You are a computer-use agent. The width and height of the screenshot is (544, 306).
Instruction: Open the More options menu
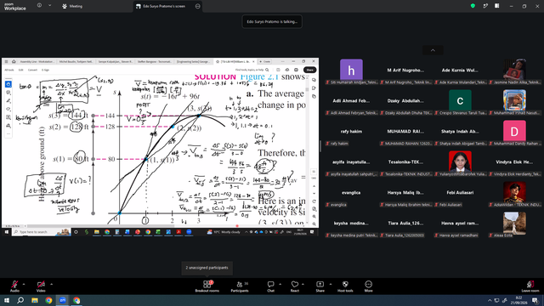pyautogui.click(x=368, y=286)
